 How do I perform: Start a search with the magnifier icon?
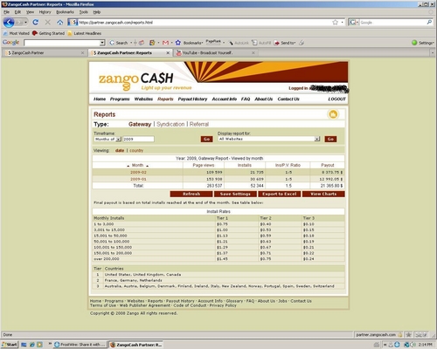429,22
